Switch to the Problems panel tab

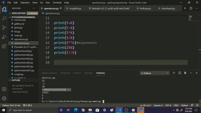65,73
